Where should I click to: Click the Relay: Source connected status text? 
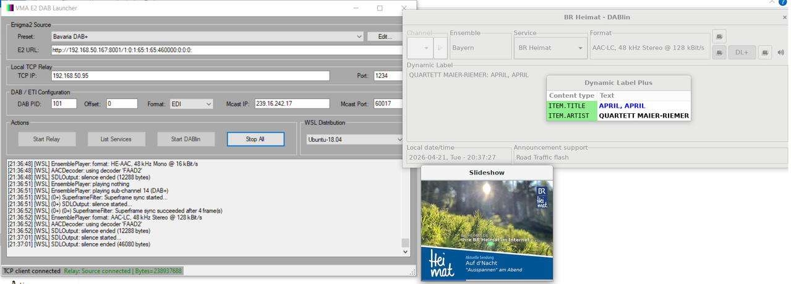tap(123, 271)
